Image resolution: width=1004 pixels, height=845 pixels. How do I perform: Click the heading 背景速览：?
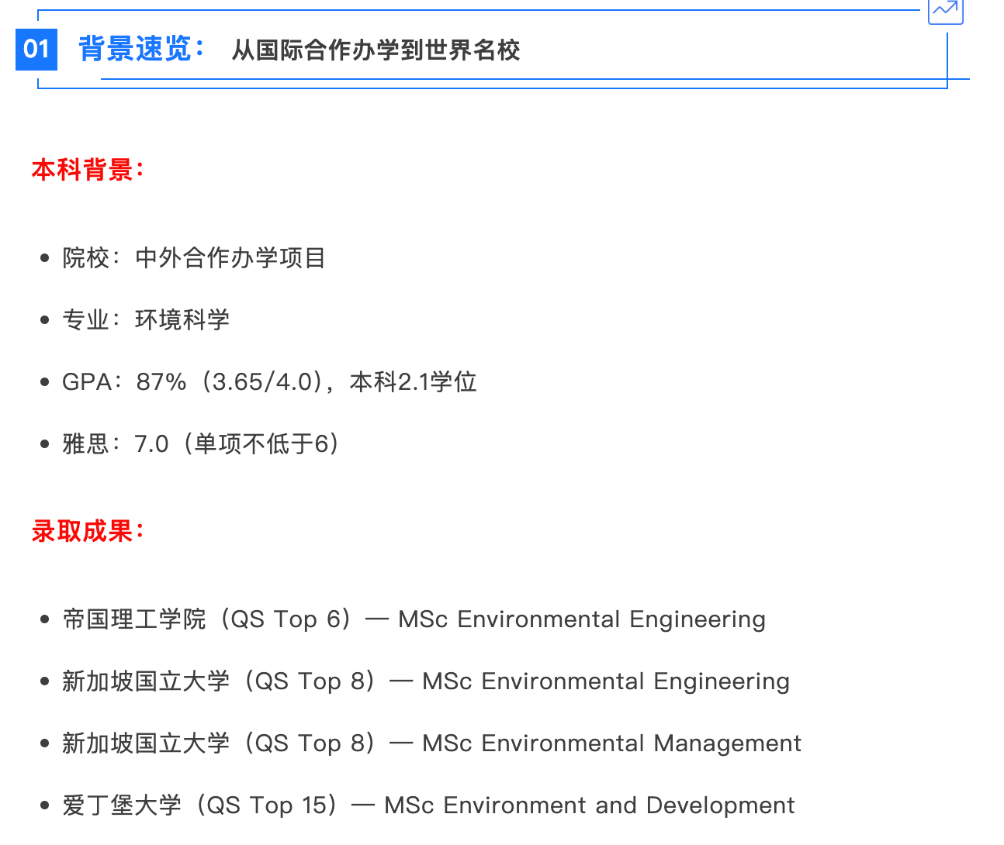[143, 50]
